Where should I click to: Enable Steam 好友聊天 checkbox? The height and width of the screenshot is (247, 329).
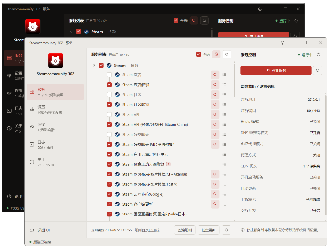pos(109,134)
